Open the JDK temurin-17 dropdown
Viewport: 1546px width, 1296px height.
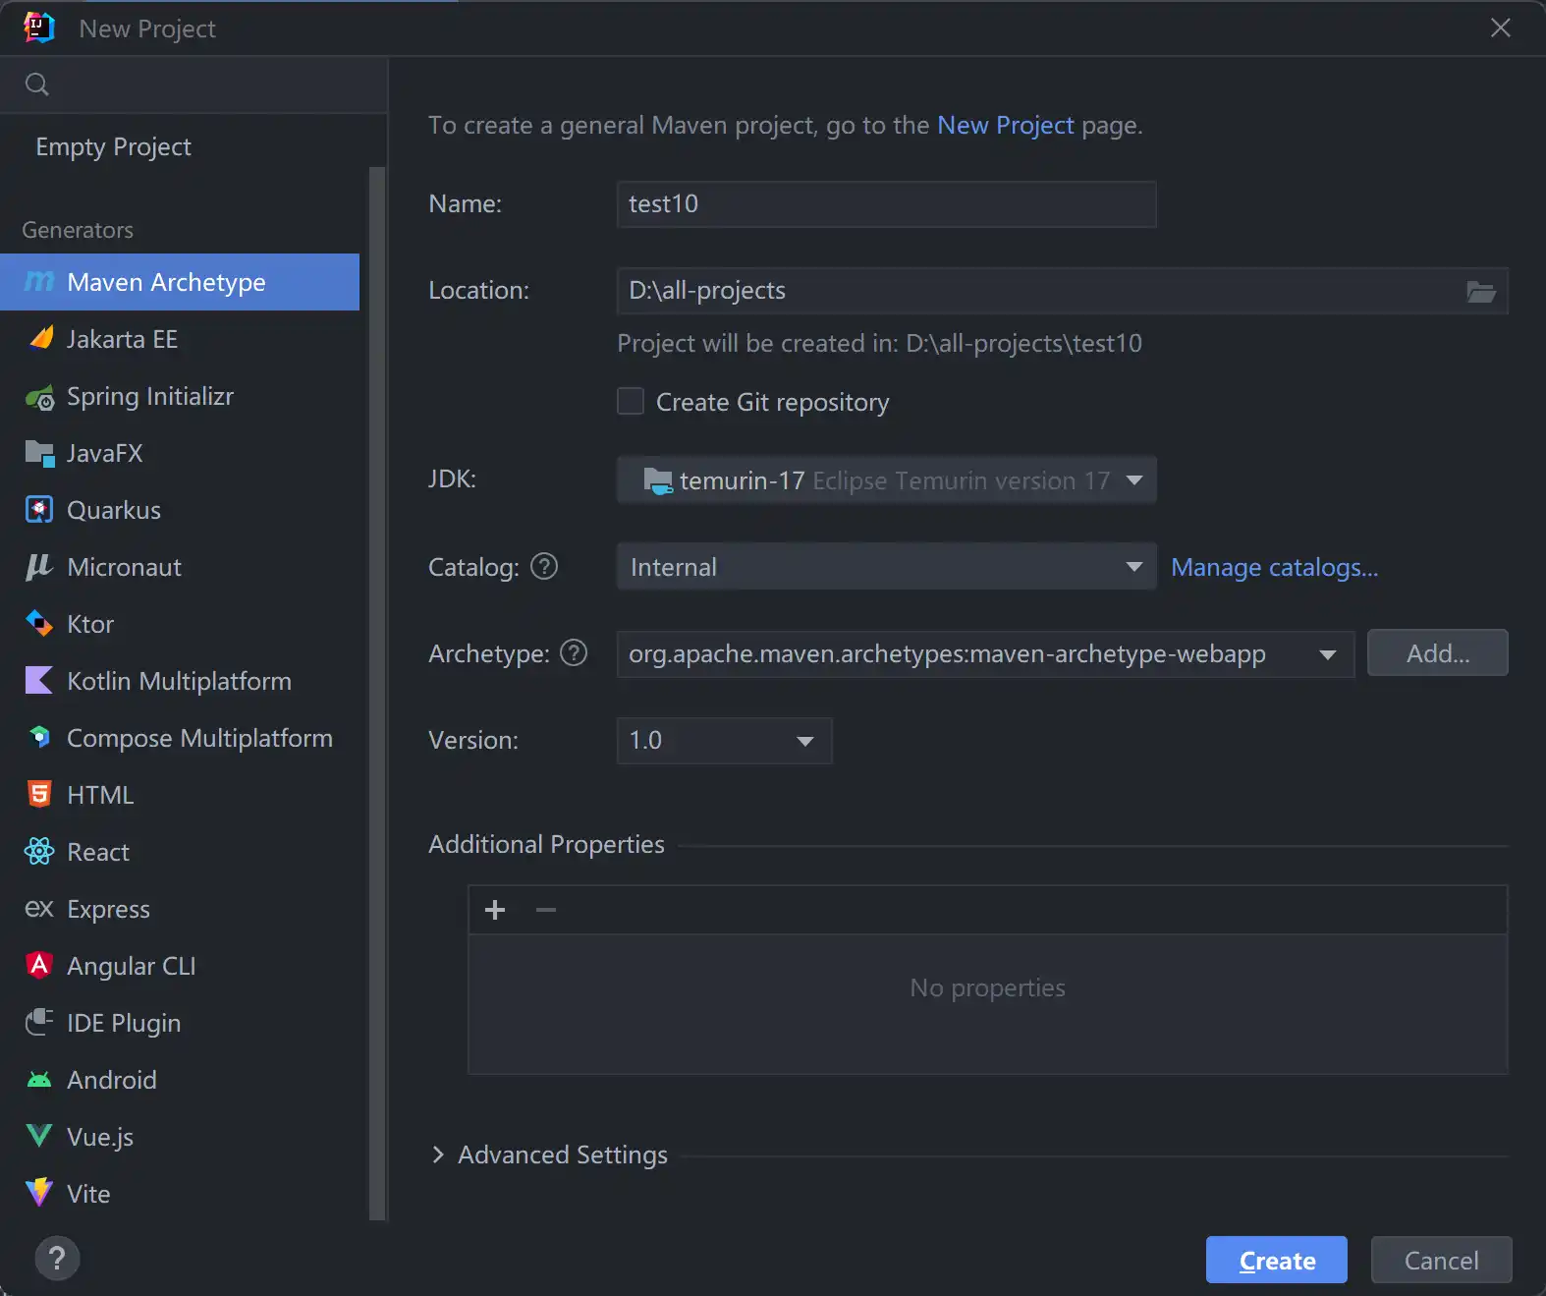(886, 479)
